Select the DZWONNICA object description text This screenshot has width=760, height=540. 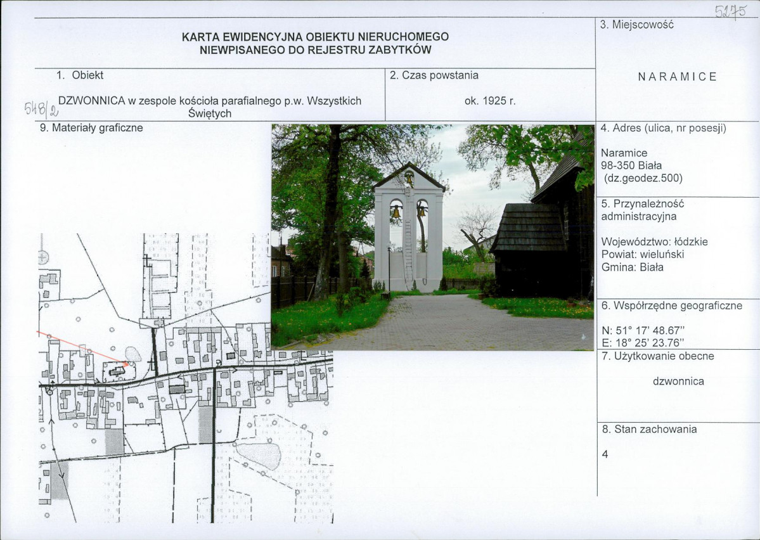210,107
